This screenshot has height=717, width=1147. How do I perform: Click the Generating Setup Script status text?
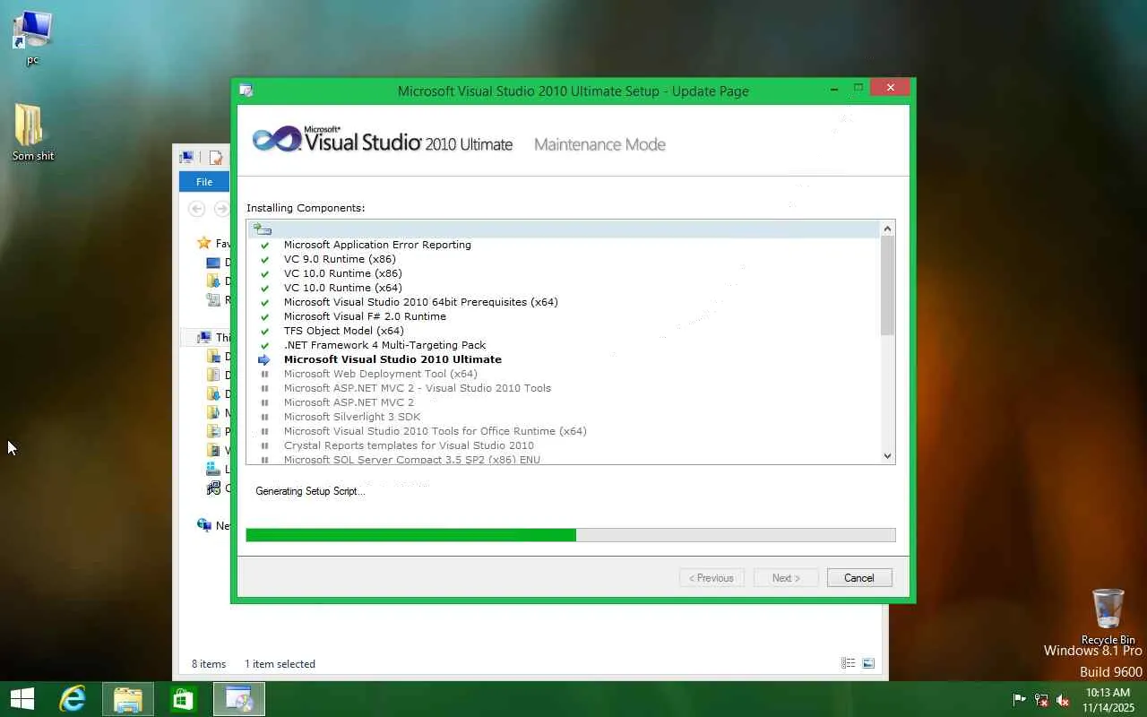pyautogui.click(x=310, y=491)
